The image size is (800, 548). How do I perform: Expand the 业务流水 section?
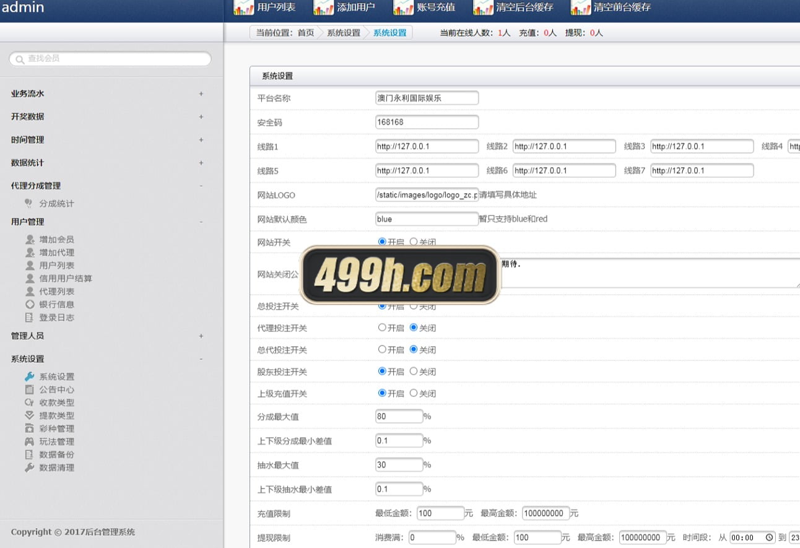pyautogui.click(x=201, y=94)
